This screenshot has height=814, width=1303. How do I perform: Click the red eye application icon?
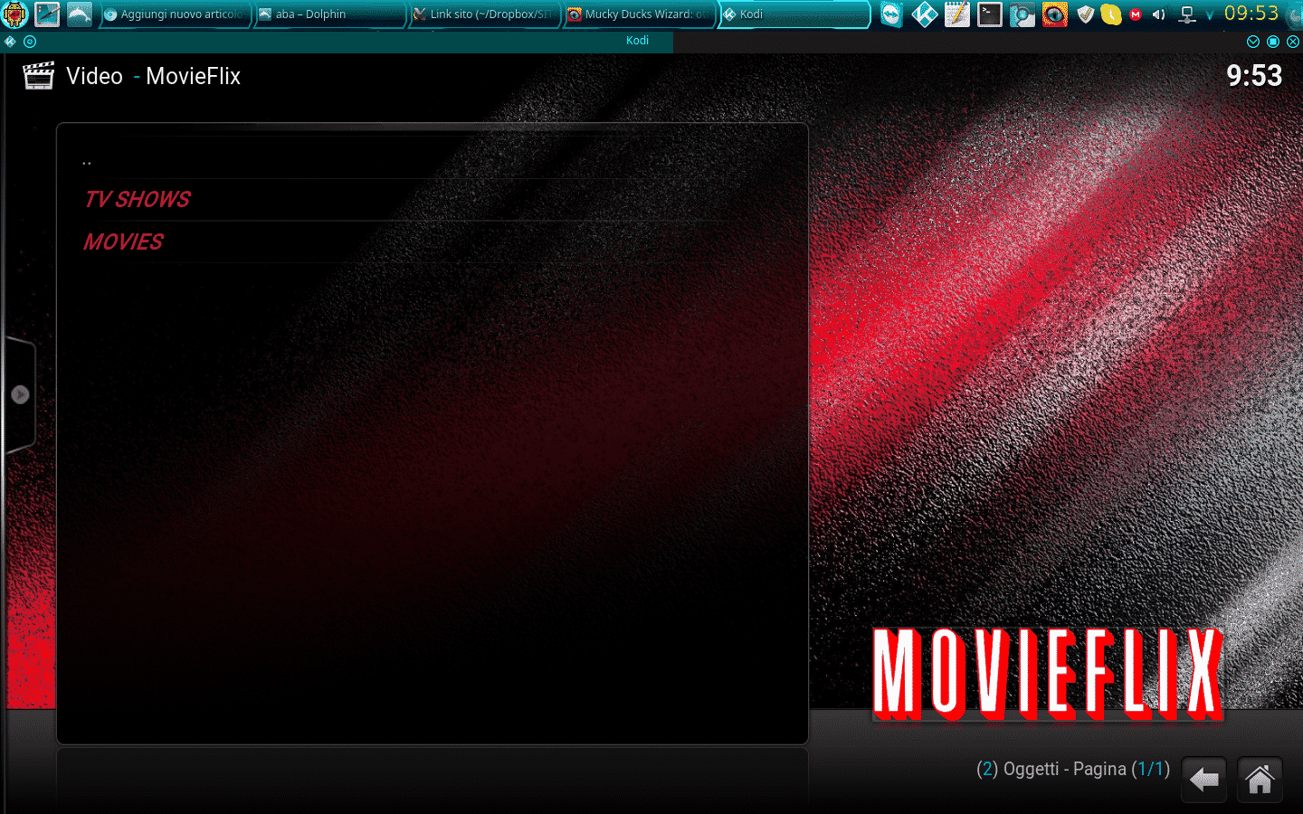click(x=1055, y=14)
